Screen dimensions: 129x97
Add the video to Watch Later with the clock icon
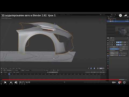click(x=120, y=15)
